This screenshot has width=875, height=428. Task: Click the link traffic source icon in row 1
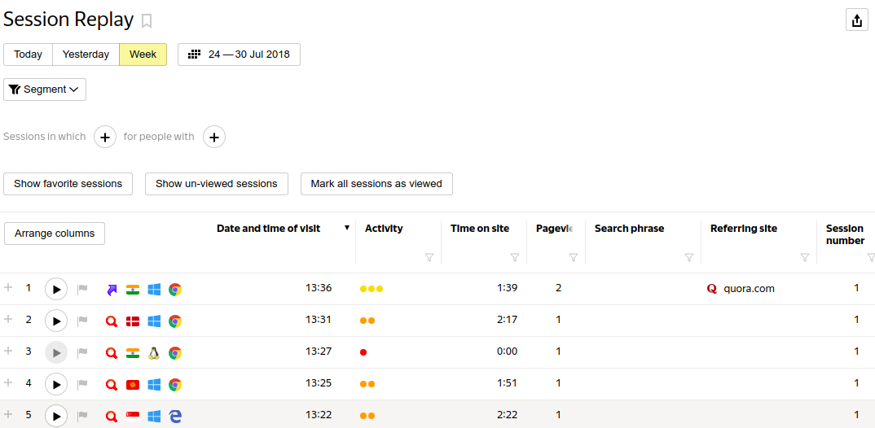(112, 289)
